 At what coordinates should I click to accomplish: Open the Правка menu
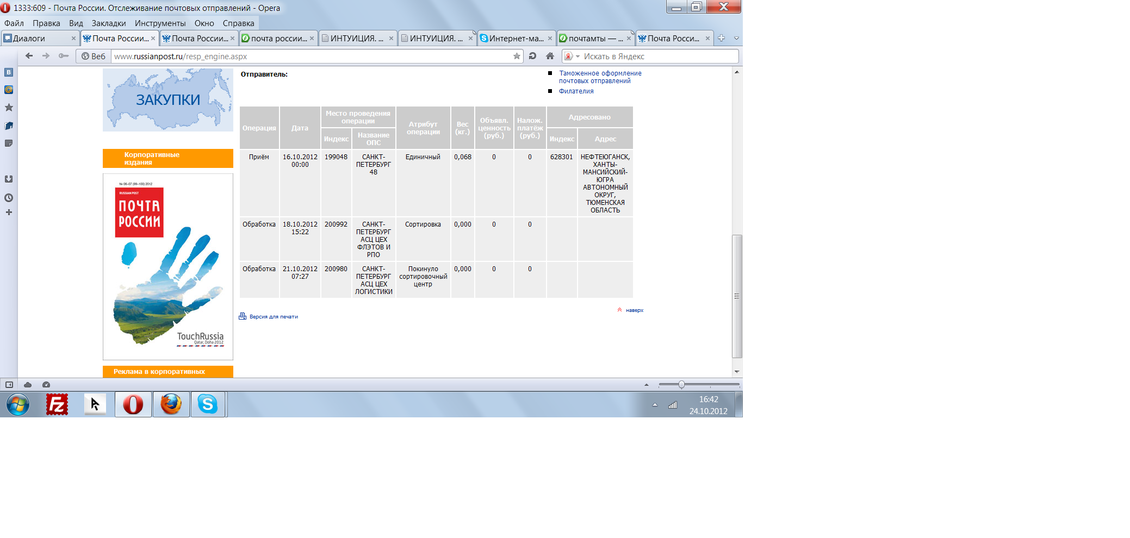[46, 23]
